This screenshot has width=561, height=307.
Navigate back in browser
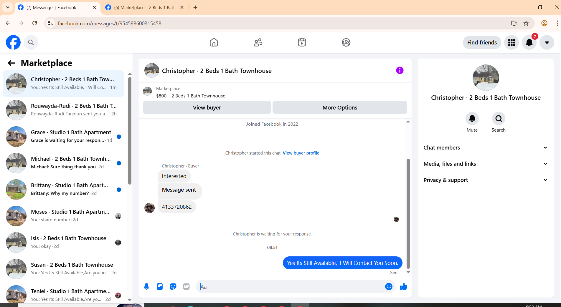(8, 23)
